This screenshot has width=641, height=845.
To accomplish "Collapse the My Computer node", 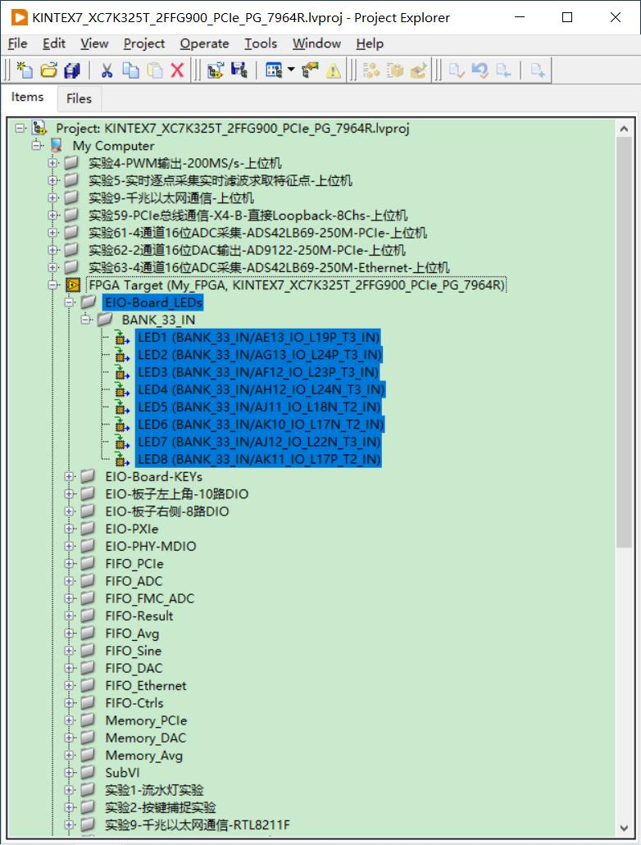I will coord(37,146).
